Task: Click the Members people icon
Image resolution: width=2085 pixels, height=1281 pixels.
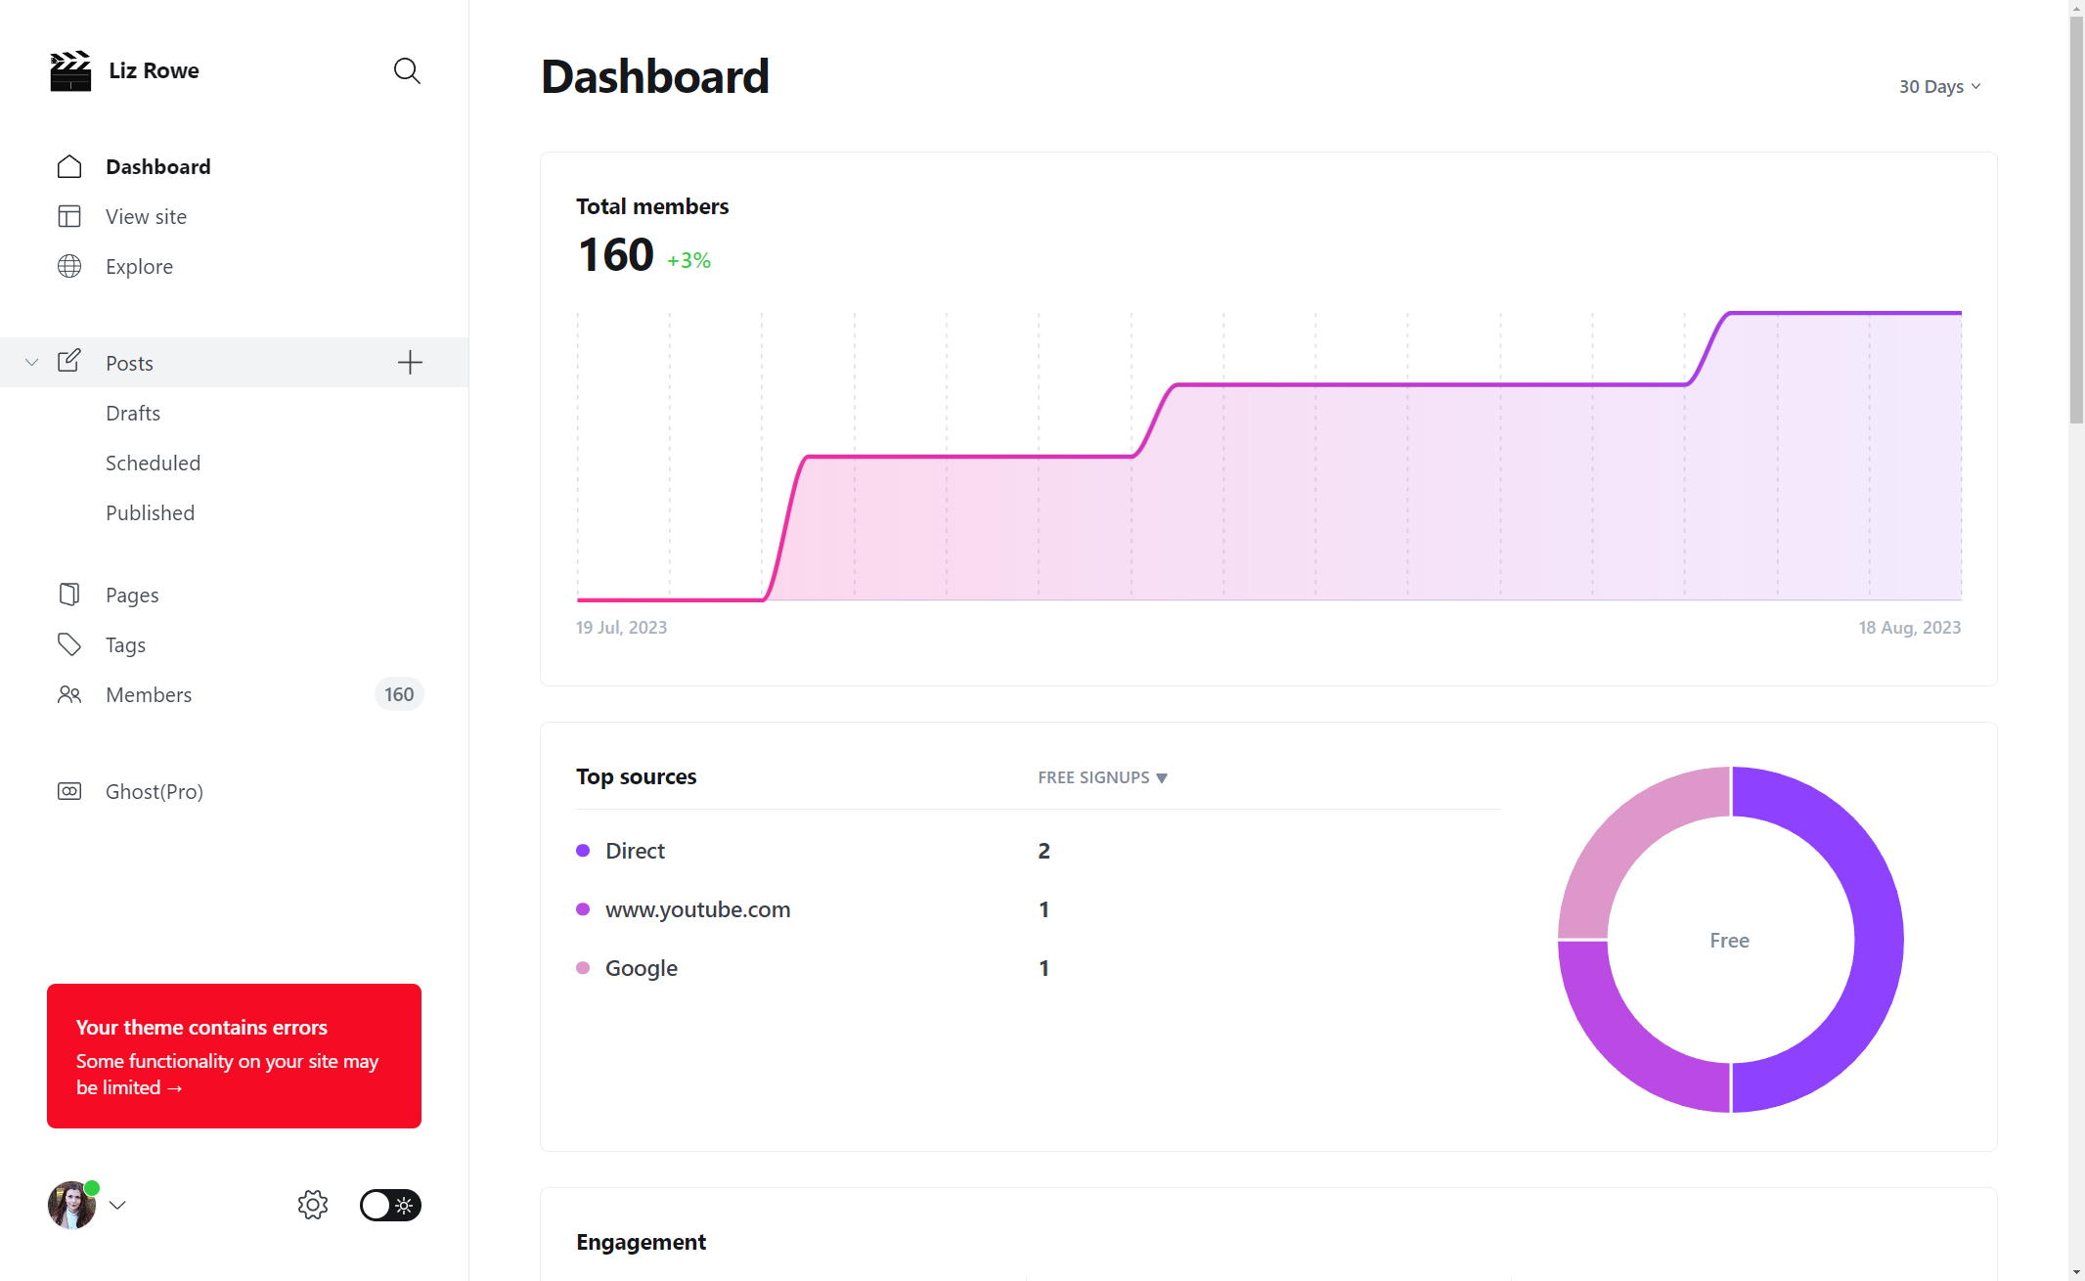Action: coord(69,694)
